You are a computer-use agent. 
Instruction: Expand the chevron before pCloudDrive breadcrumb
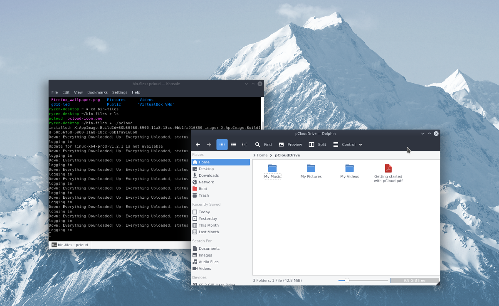point(270,155)
